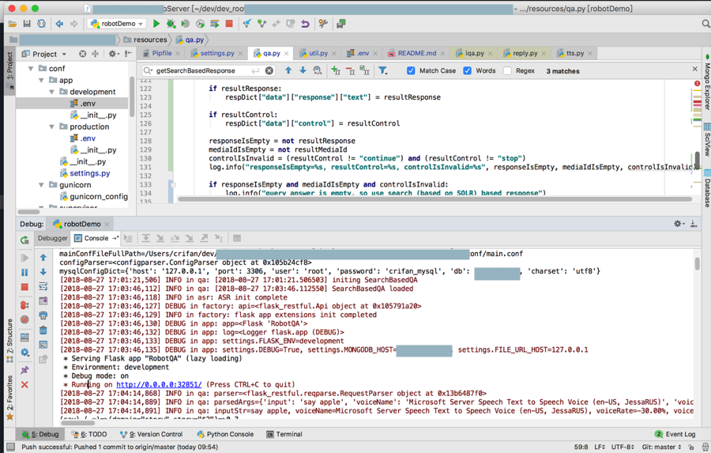
Task: Click the Debug bug icon in toolbar
Action: (171, 24)
